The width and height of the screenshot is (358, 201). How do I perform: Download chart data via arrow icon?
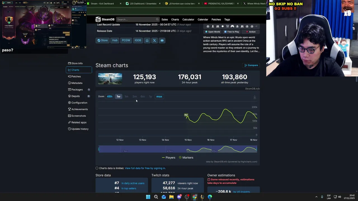click(x=255, y=97)
